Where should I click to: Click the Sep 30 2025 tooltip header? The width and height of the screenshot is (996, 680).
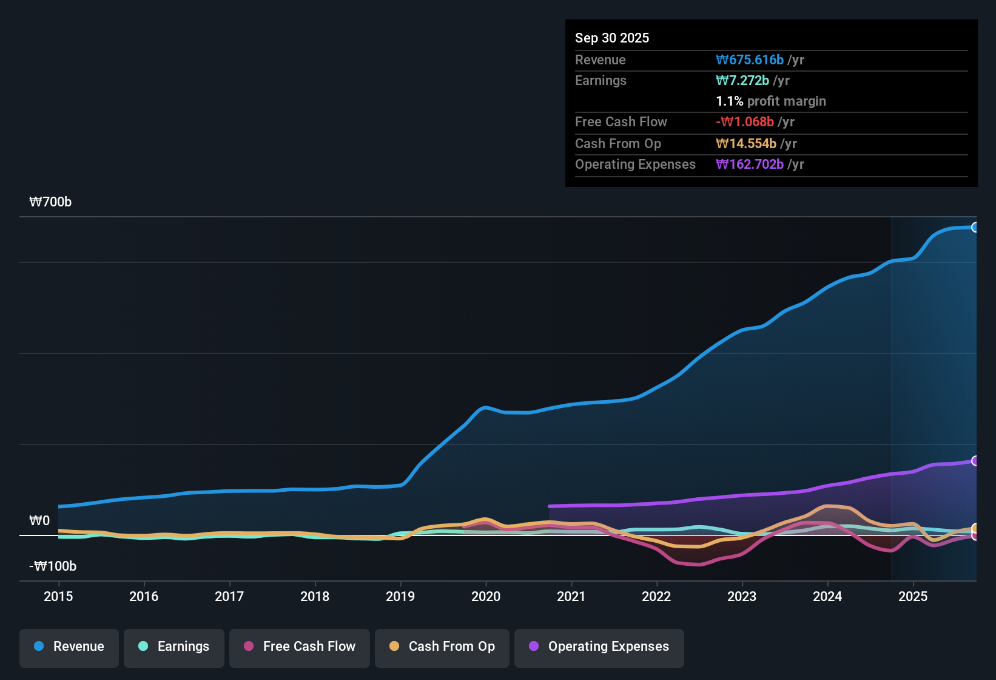(x=612, y=38)
